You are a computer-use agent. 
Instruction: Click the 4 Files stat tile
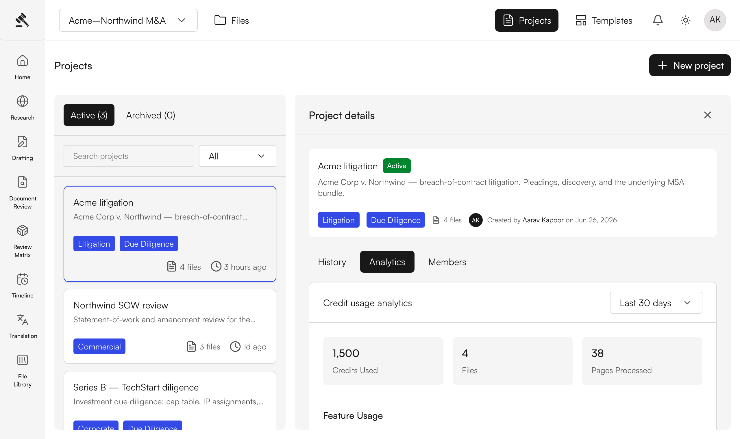click(513, 361)
